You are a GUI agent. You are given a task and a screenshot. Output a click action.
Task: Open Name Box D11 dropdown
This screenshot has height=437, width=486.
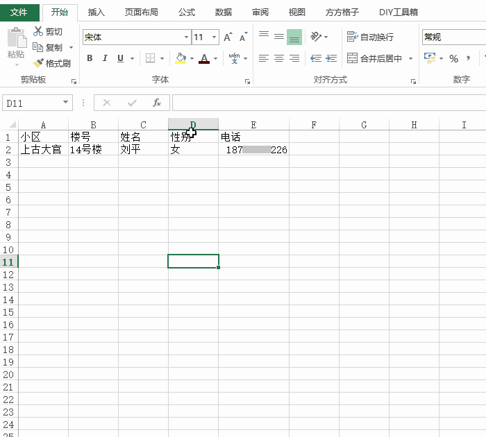[65, 102]
